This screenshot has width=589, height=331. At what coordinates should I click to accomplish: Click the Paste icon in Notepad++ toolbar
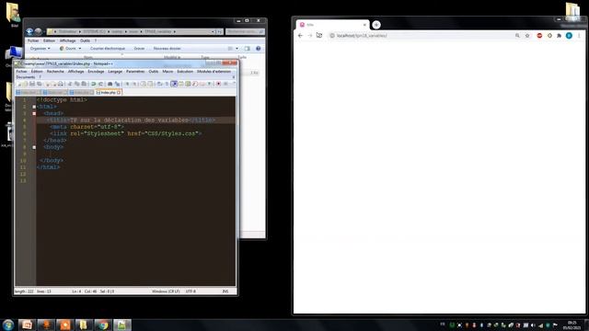click(84, 84)
